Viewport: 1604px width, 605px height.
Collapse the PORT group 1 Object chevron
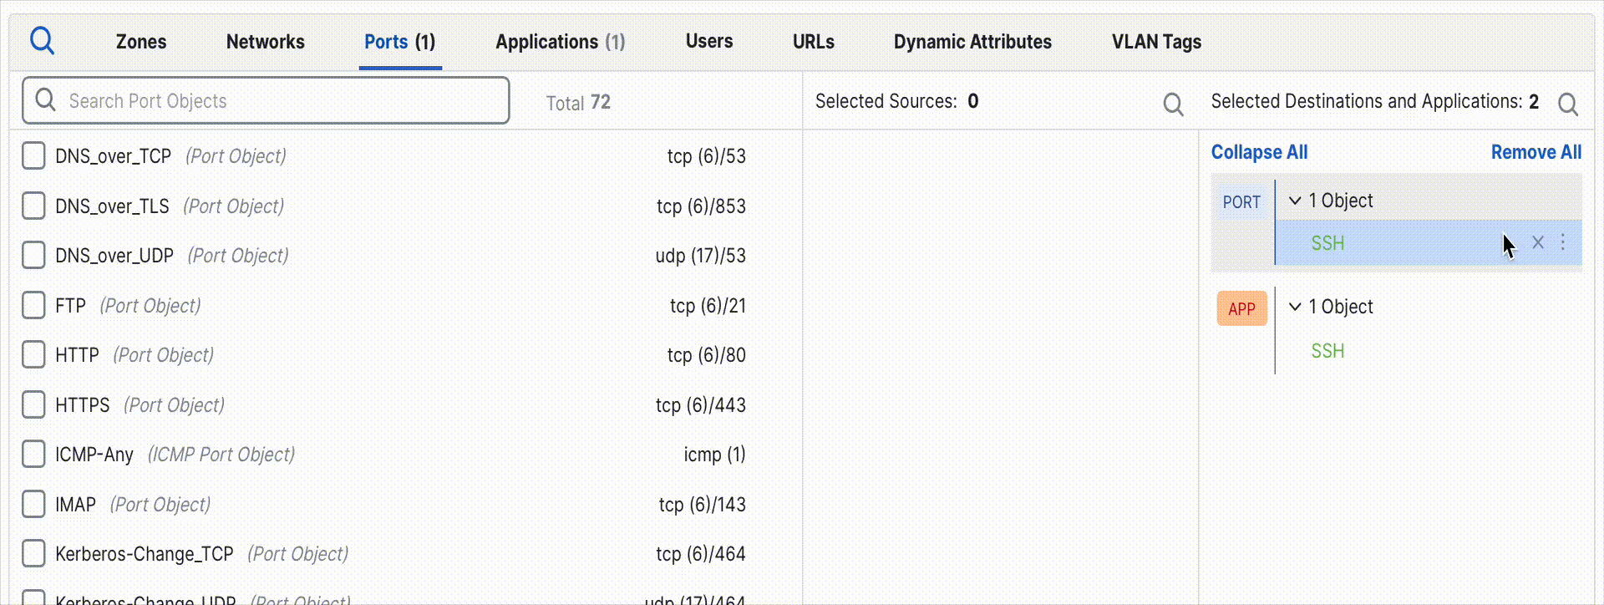(x=1295, y=201)
